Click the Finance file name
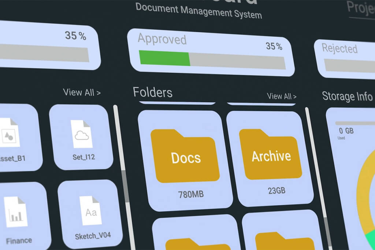This screenshot has width=375, height=250. 19,241
